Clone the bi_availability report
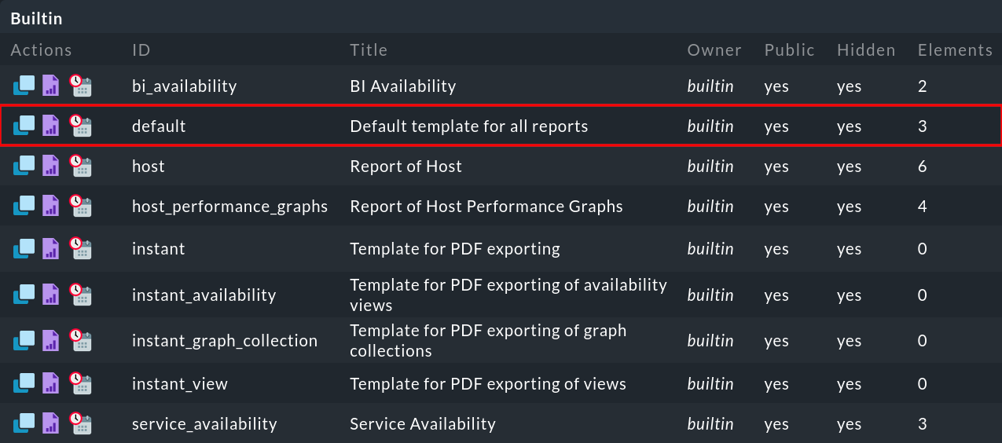Image resolution: width=1002 pixels, height=443 pixels. coord(24,86)
